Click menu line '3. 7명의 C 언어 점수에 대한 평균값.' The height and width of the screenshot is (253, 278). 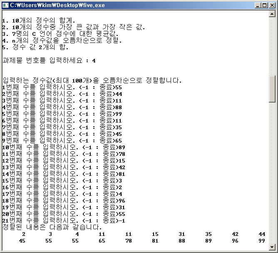60,34
